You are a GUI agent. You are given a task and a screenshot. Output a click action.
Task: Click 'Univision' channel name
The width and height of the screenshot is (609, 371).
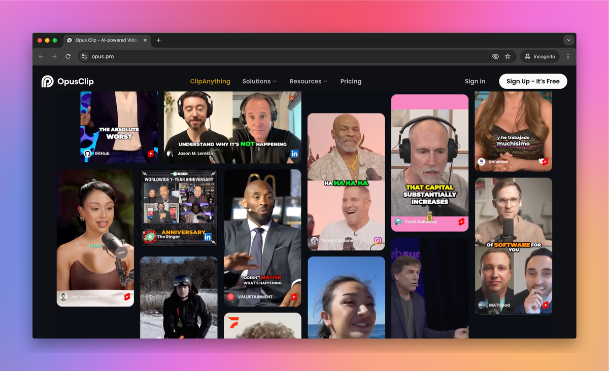498,162
